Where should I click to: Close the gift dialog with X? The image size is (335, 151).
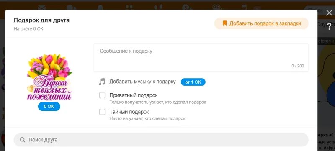click(329, 13)
